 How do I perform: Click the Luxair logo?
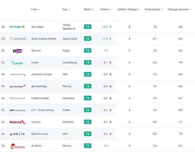coord(17,63)
